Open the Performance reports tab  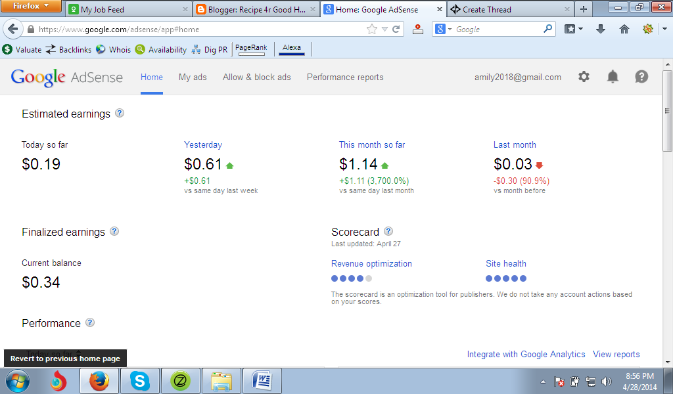pyautogui.click(x=345, y=77)
